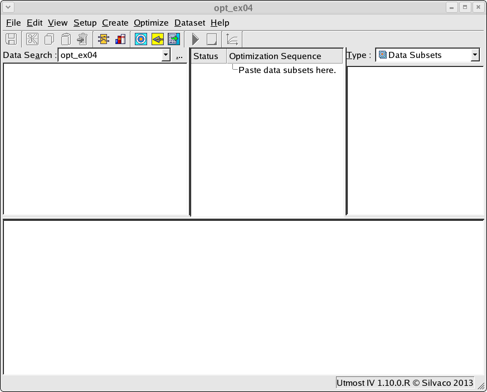Click the Paste clipboard toolbar icon
Screen dimensions: 487x392
[66, 40]
